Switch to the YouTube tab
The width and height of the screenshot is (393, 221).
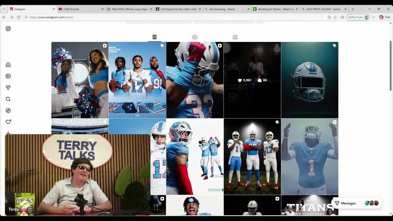coord(81,9)
